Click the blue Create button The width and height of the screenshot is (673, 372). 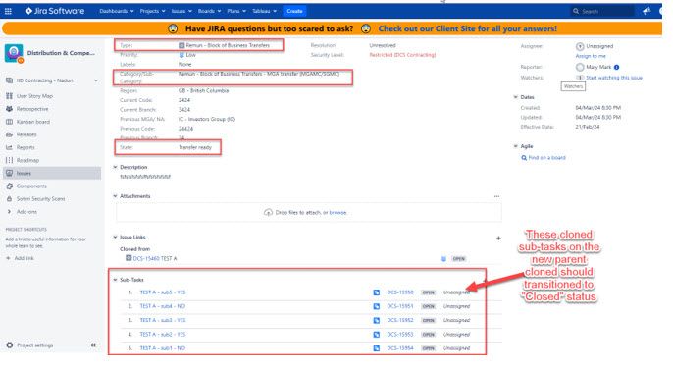tap(294, 11)
